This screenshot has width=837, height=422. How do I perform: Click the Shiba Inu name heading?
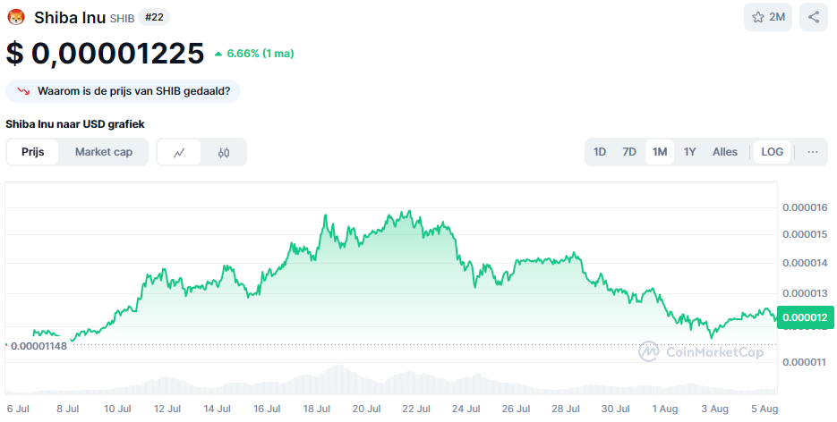tap(70, 18)
